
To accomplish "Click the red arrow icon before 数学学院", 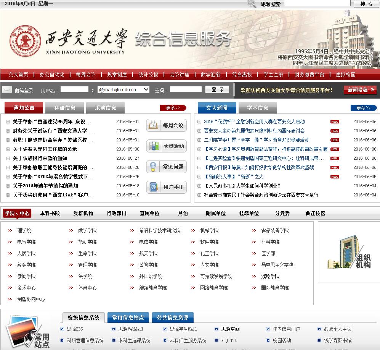I will (71, 230).
